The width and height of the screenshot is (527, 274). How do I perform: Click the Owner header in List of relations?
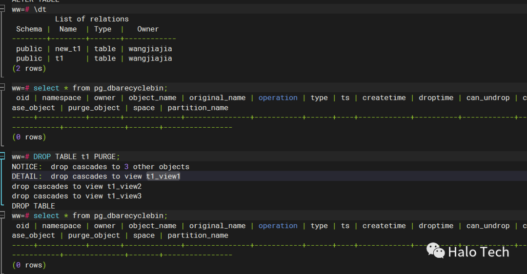click(148, 29)
